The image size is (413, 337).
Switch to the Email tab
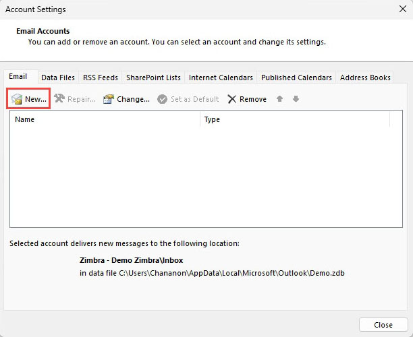tap(18, 77)
